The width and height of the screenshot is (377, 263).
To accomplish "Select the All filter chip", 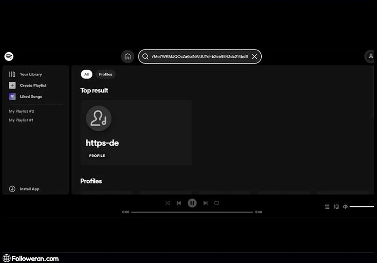I will coord(86,75).
